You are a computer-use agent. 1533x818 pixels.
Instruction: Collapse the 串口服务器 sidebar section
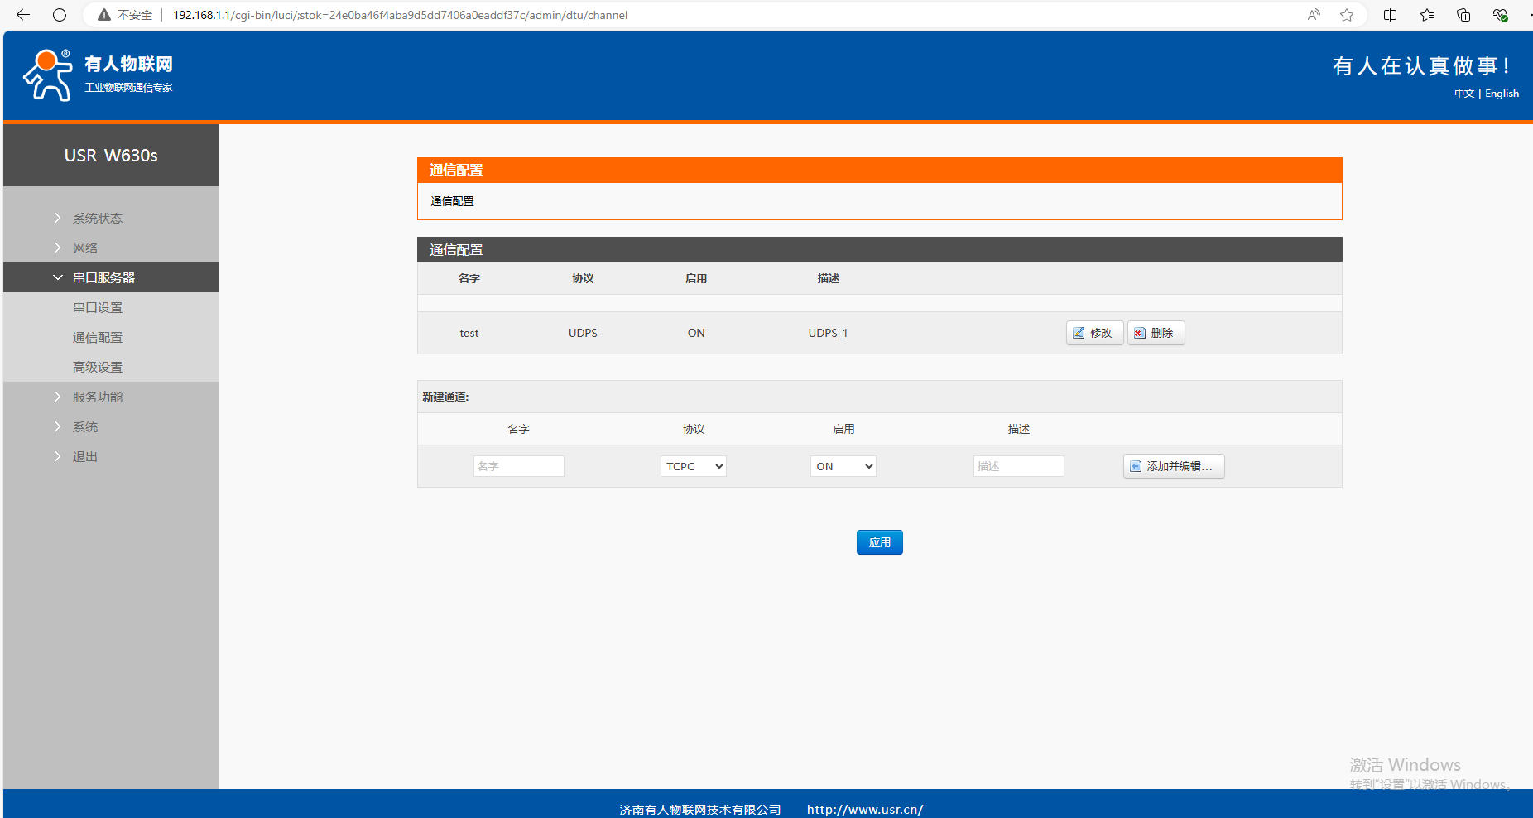[103, 277]
